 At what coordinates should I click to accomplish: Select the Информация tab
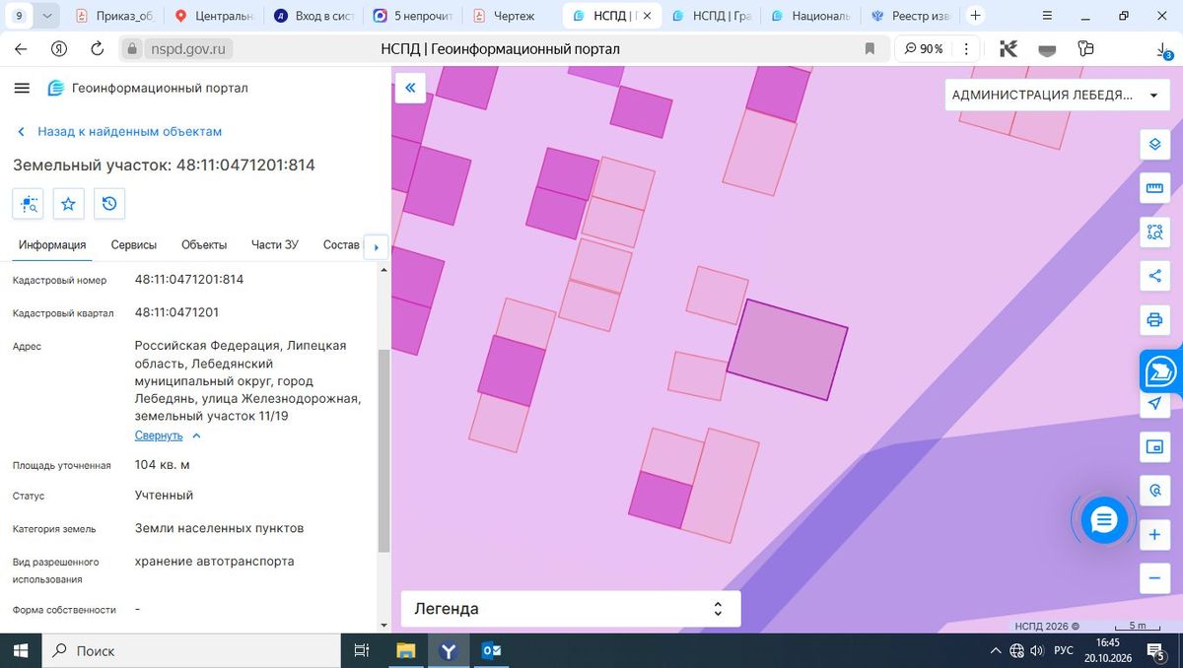pyautogui.click(x=52, y=245)
